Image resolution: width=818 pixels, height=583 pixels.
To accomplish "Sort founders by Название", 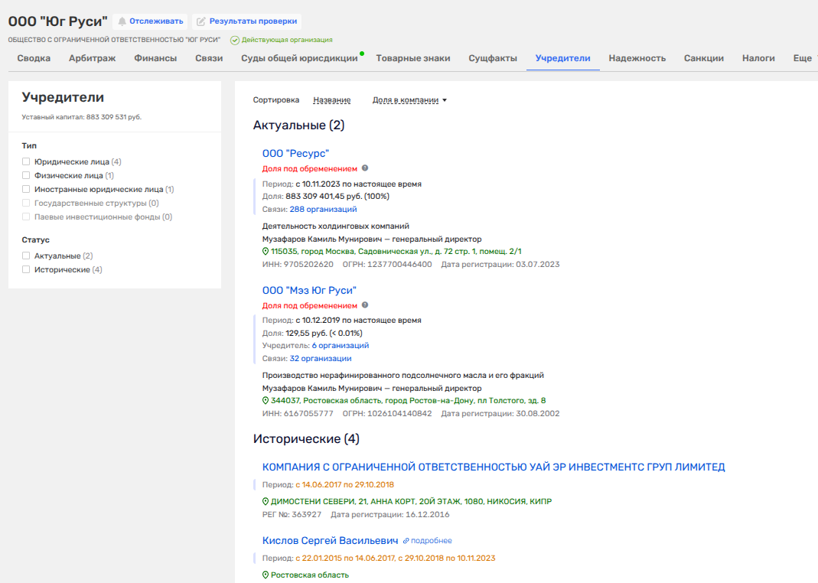I will click(x=332, y=100).
